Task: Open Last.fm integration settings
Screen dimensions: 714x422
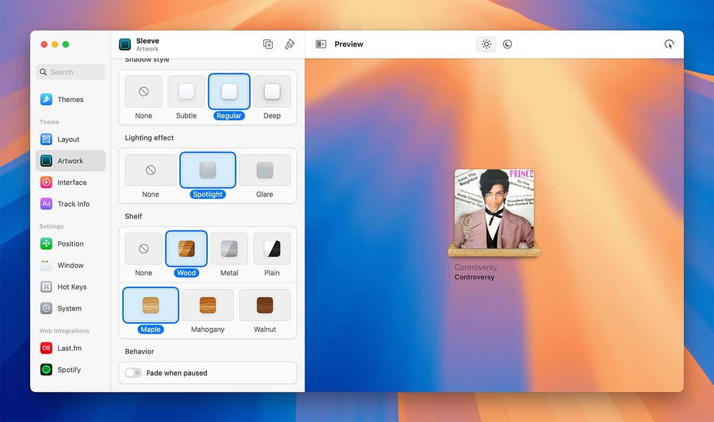Action: [69, 348]
